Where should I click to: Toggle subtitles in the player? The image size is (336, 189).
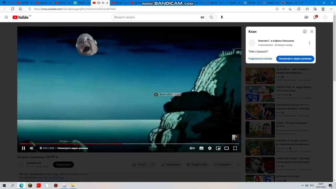point(201,148)
